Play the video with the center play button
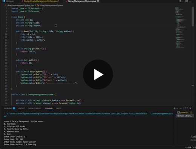This screenshot has width=196, height=149. point(98,74)
